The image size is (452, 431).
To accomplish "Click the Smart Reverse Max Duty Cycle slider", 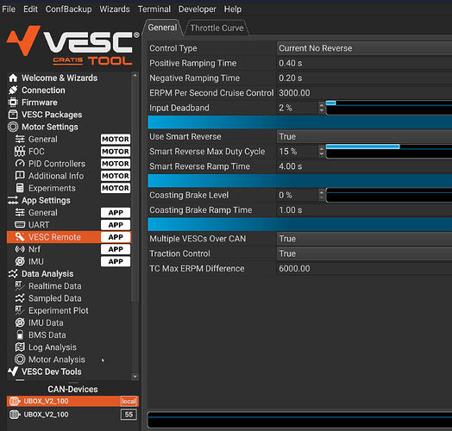I will [389, 151].
